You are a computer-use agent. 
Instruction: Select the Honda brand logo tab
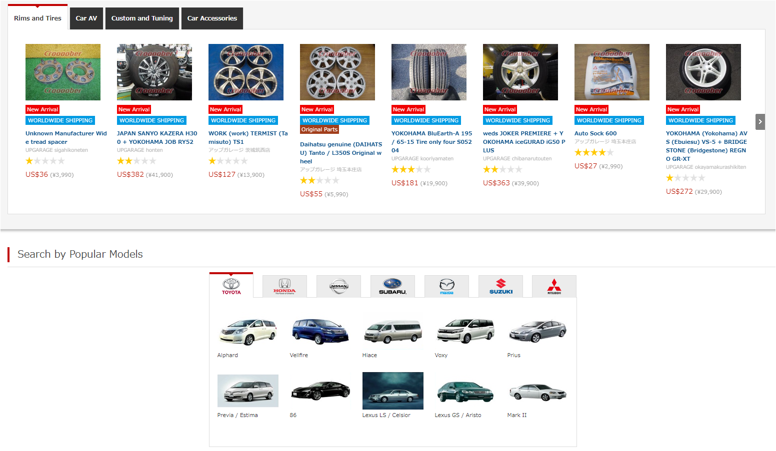[x=284, y=286]
